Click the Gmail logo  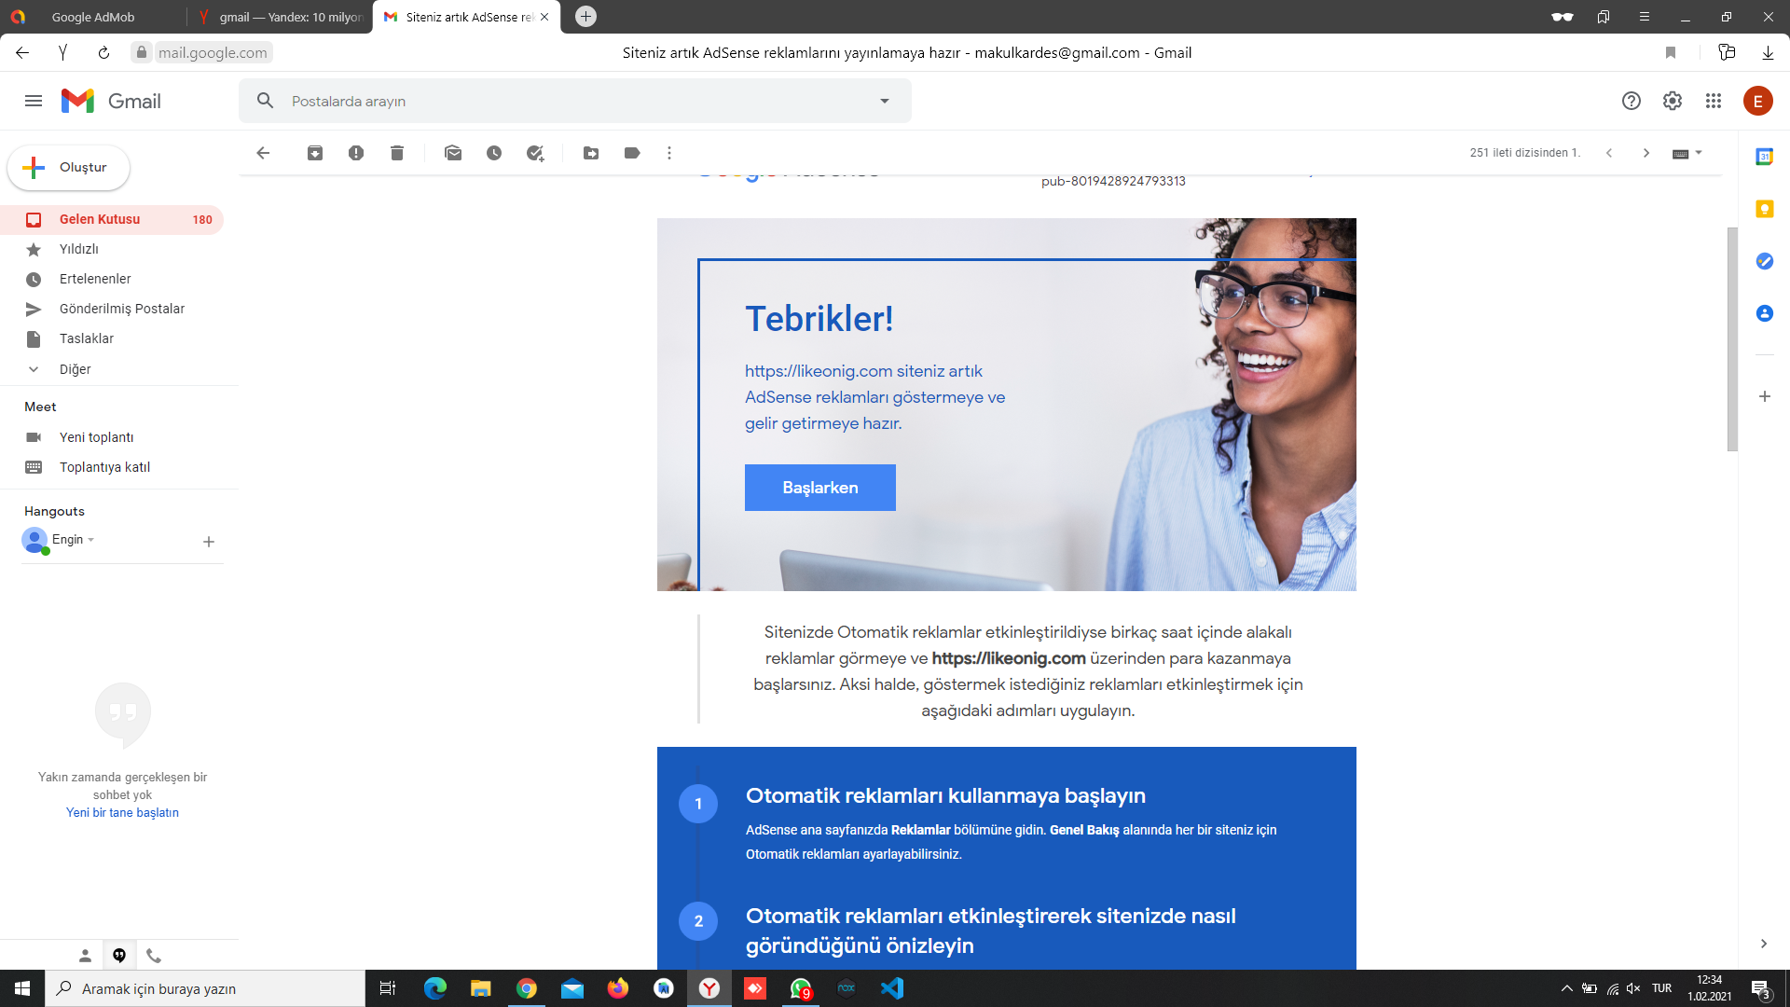111,101
